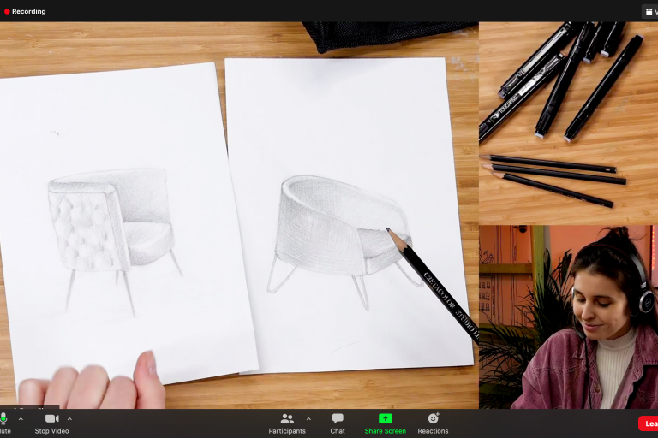
Task: Open the Chat panel
Action: pyautogui.click(x=338, y=418)
